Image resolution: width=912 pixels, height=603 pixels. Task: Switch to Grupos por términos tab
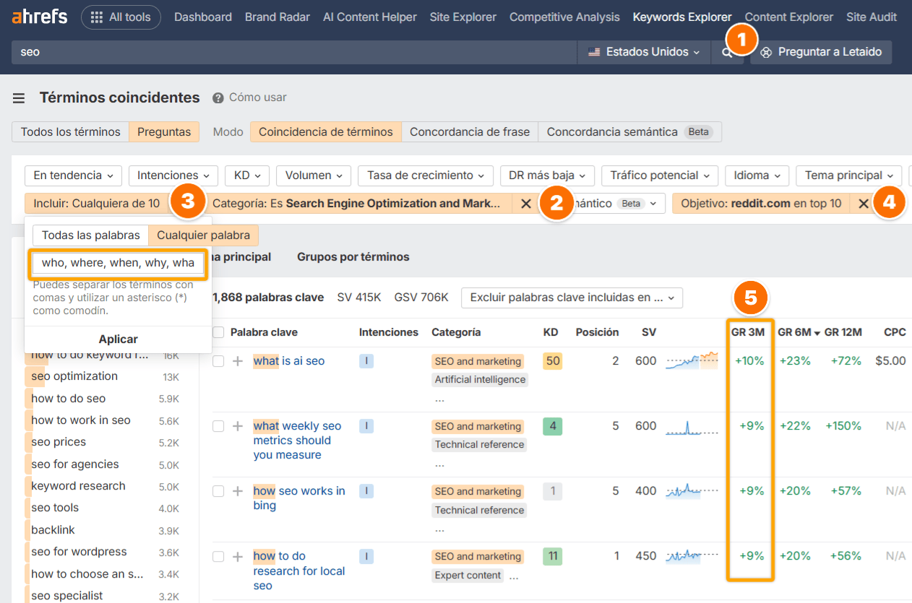353,257
